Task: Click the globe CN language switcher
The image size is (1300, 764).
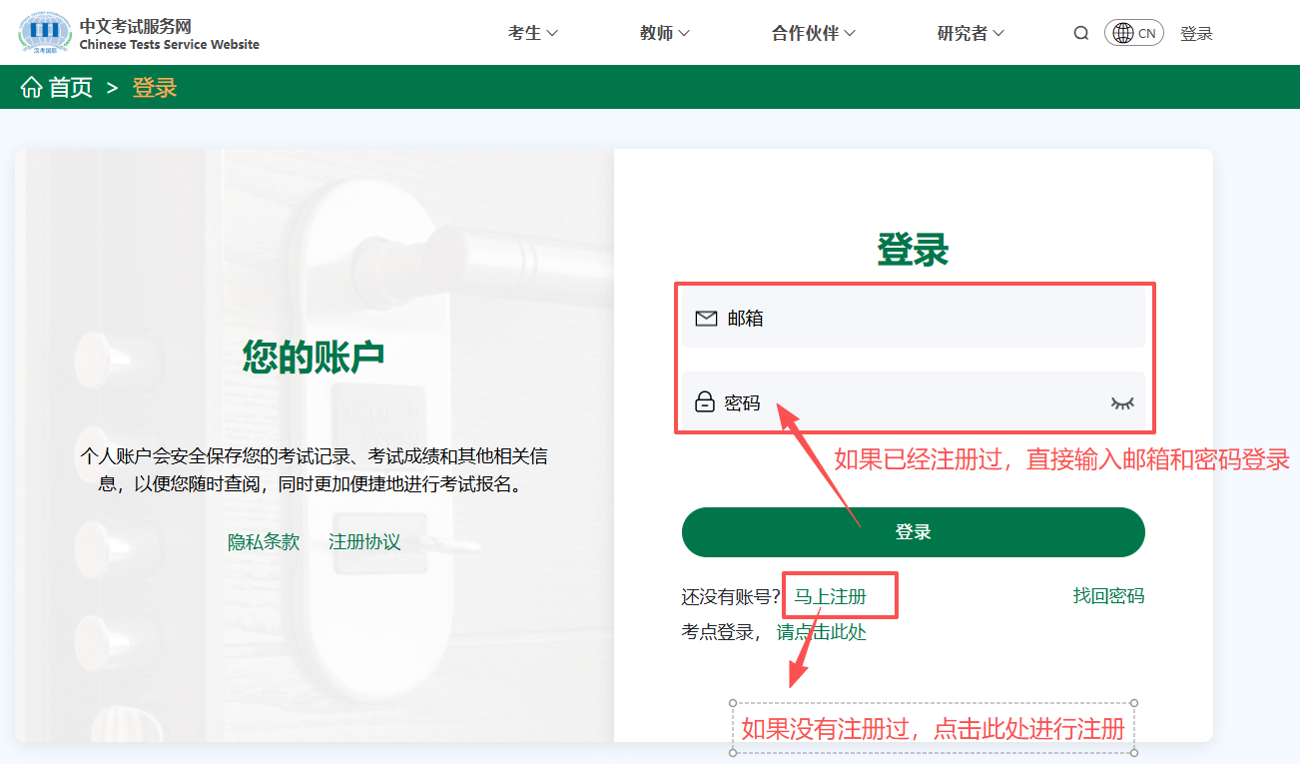Action: click(1133, 33)
